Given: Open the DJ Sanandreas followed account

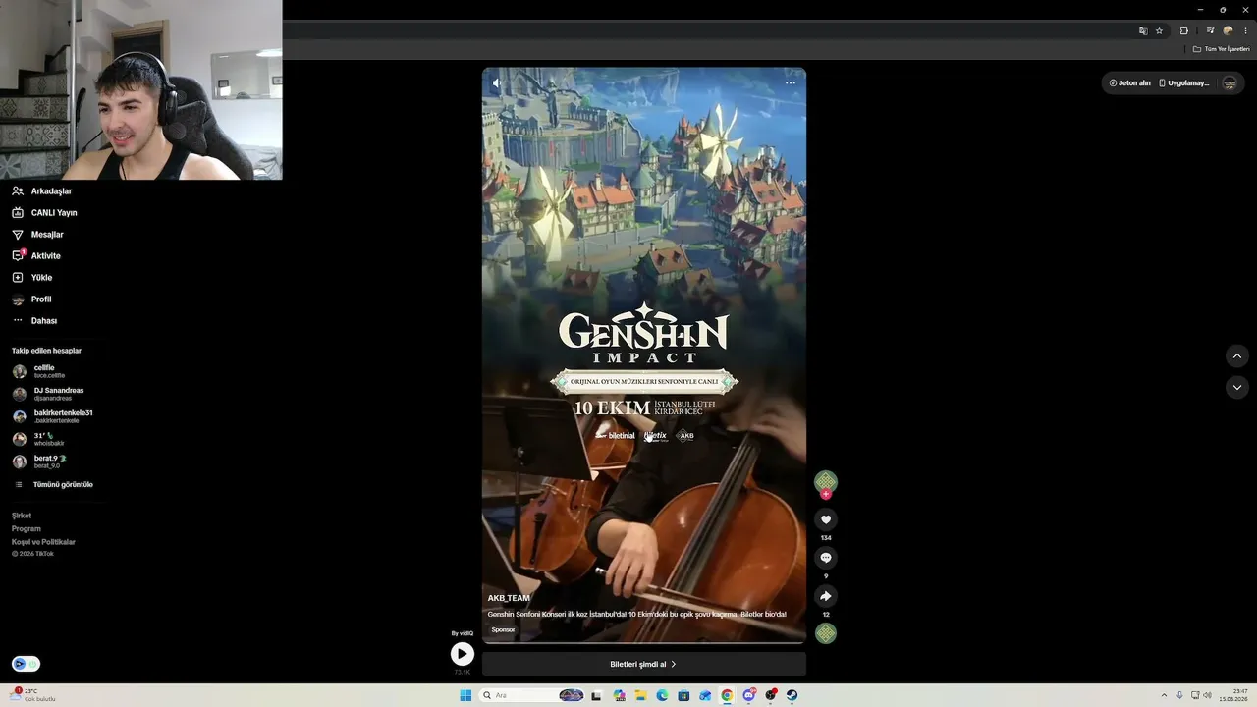Looking at the screenshot, I should tap(48, 394).
